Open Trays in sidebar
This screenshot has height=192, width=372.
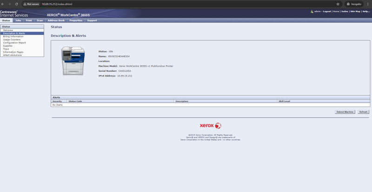pos(6,49)
